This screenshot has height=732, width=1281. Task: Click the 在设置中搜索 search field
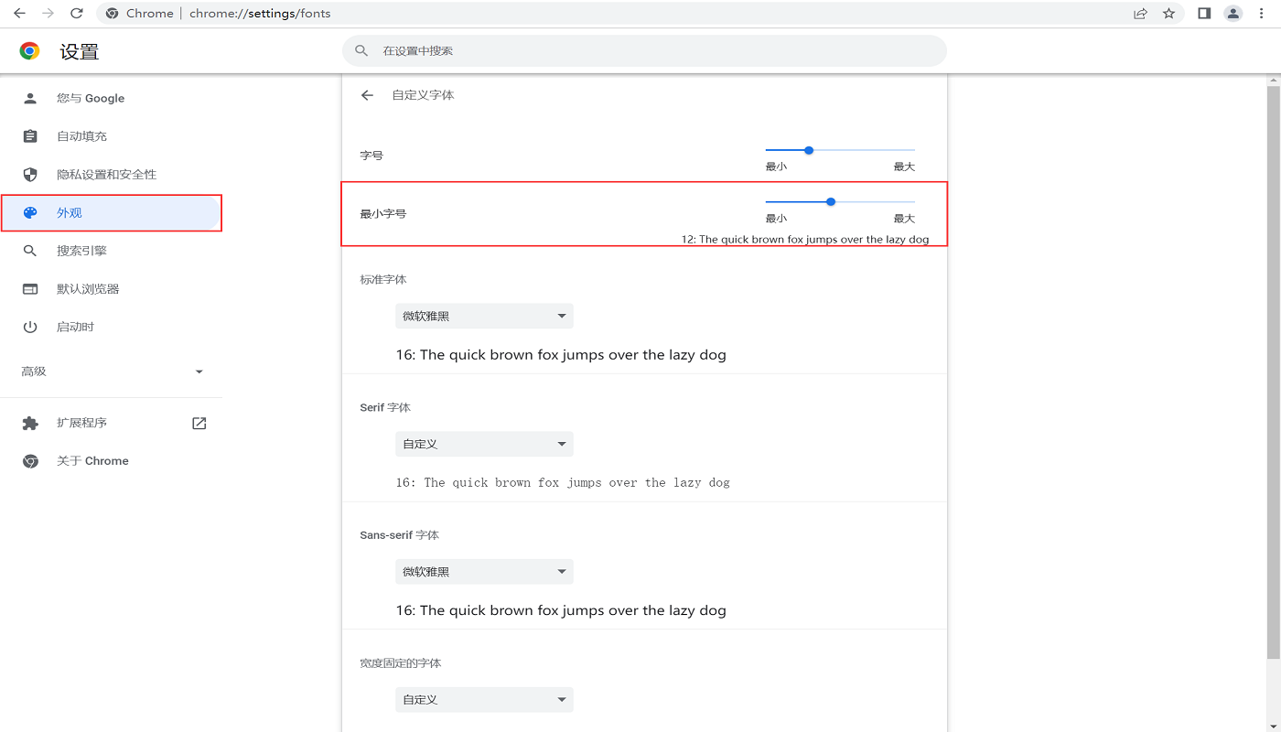[x=644, y=51]
